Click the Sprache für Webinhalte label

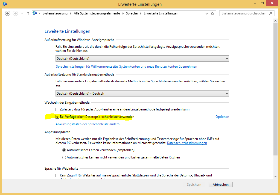pos(62,169)
